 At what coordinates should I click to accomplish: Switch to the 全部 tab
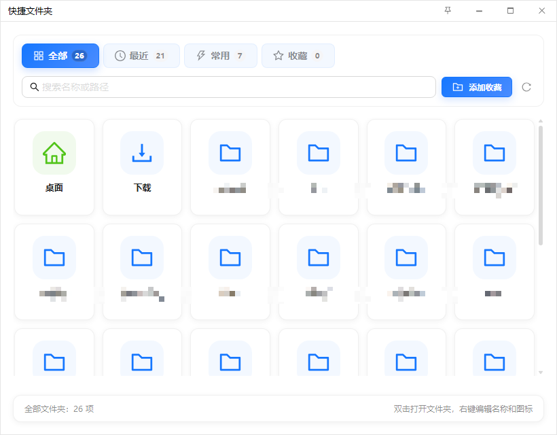(x=60, y=56)
